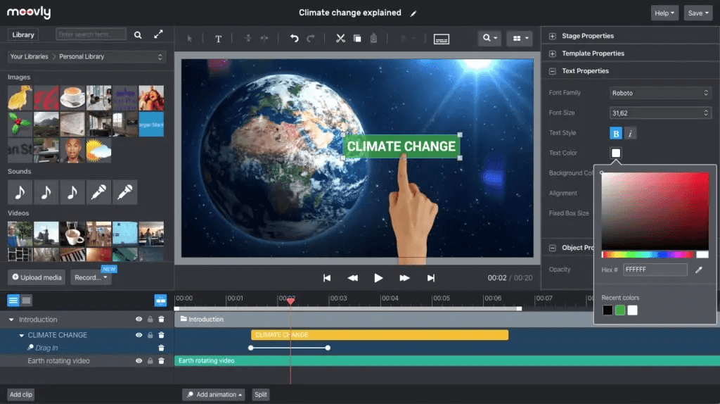Viewport: 720px width, 404px height.
Task: Hide the Earth rotating video layer
Action: pos(139,361)
